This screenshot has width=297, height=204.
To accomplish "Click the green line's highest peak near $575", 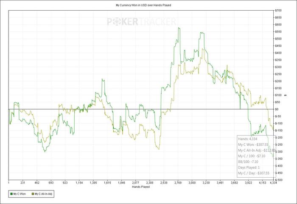I will pos(179,28).
